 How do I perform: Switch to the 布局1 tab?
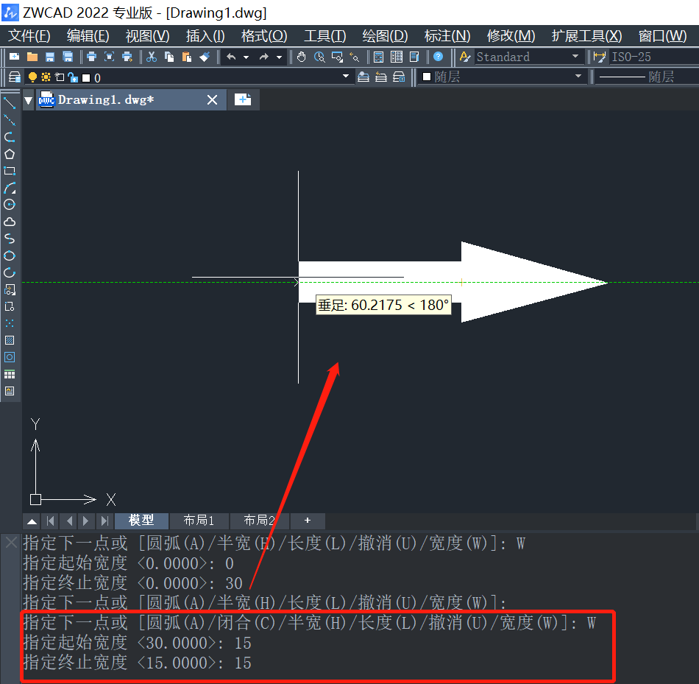pyautogui.click(x=199, y=521)
